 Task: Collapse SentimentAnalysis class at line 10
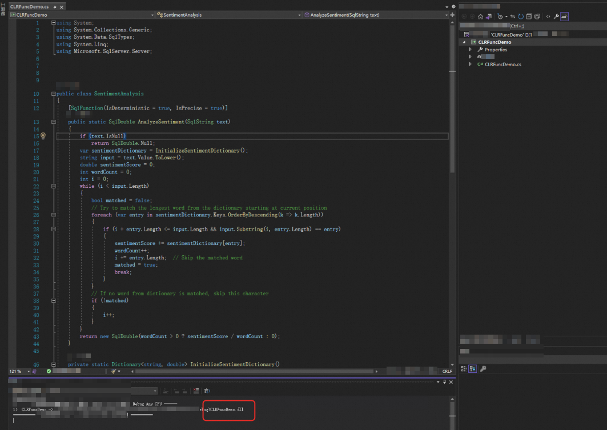coord(54,94)
